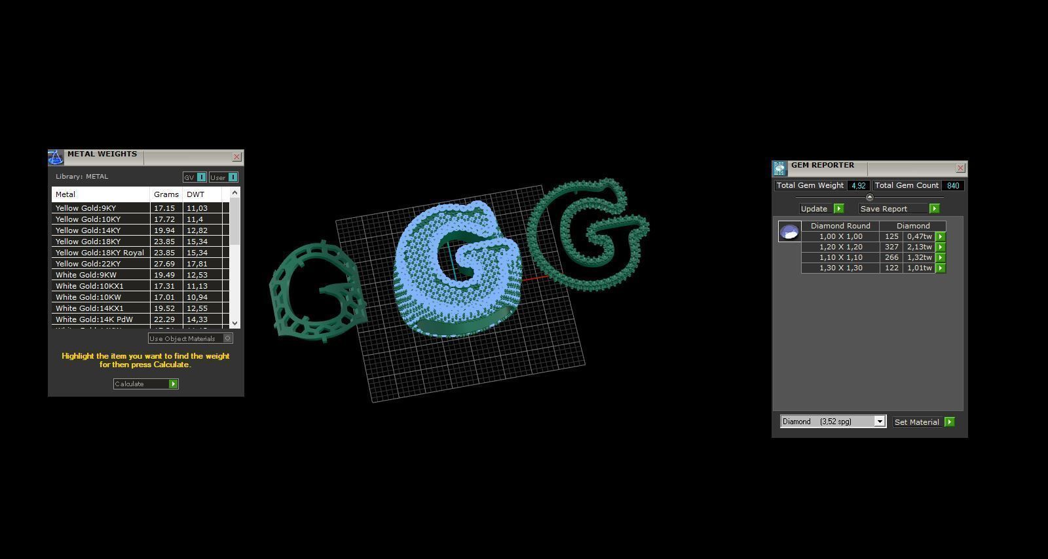This screenshot has width=1048, height=559.
Task: Click the Set Material button
Action: click(924, 422)
